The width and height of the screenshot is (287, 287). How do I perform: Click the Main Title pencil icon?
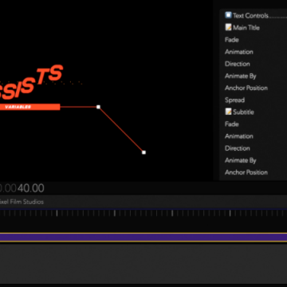click(228, 27)
